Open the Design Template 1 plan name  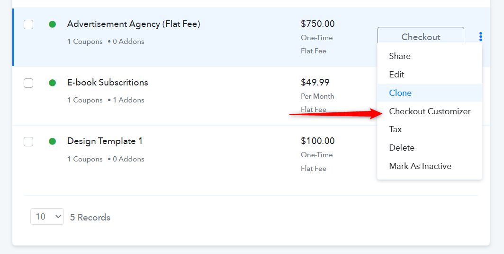click(x=105, y=141)
